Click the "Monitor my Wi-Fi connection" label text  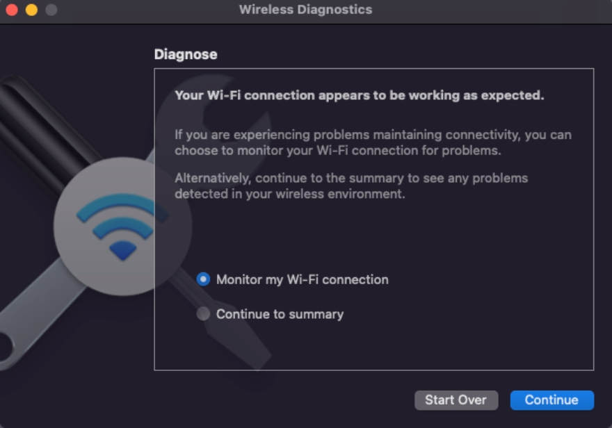pos(303,279)
